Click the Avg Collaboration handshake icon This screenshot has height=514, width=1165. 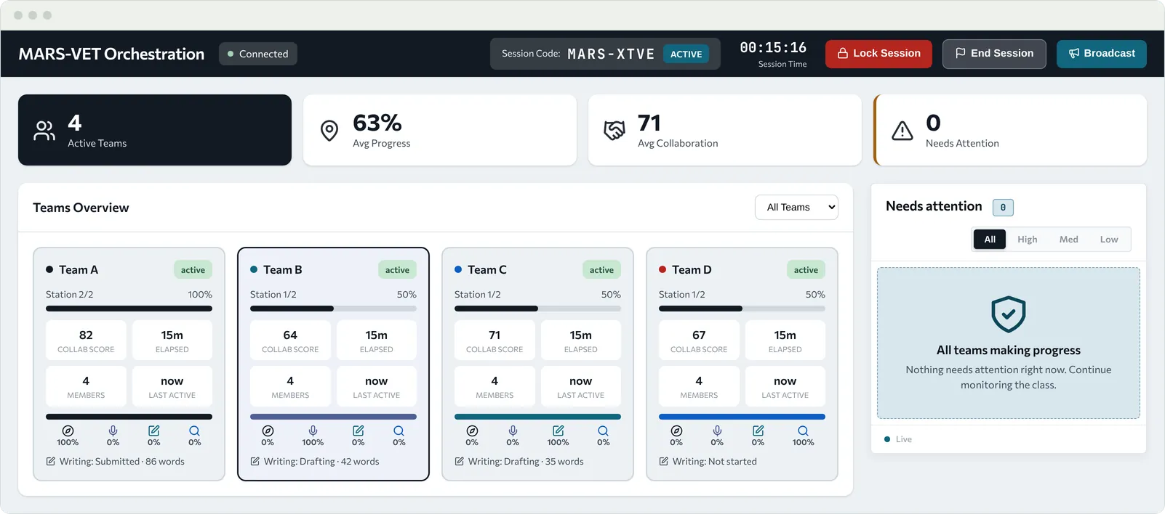pos(614,130)
